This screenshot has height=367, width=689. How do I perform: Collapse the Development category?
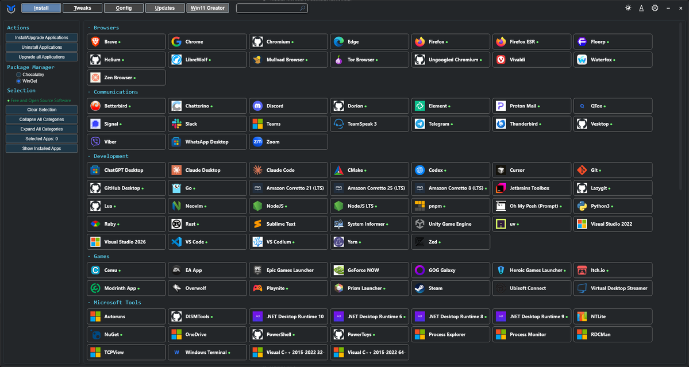(108, 156)
